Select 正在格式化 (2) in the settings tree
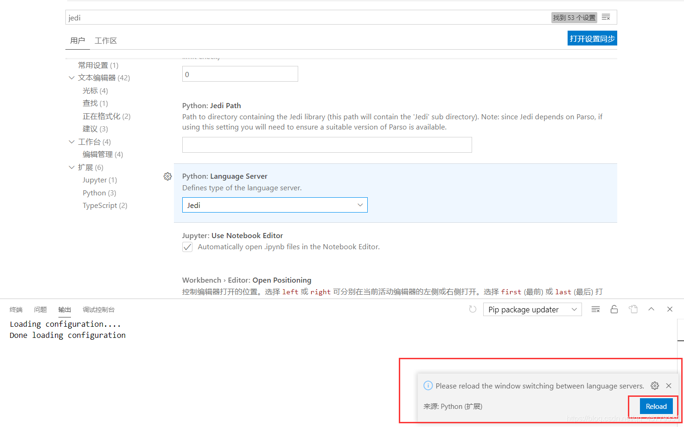The image size is (684, 427). [x=107, y=116]
